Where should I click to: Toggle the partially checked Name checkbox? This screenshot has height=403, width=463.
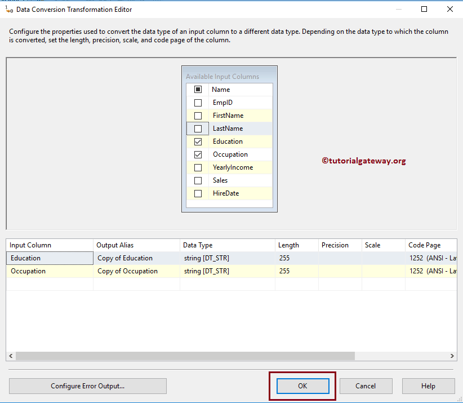point(198,89)
